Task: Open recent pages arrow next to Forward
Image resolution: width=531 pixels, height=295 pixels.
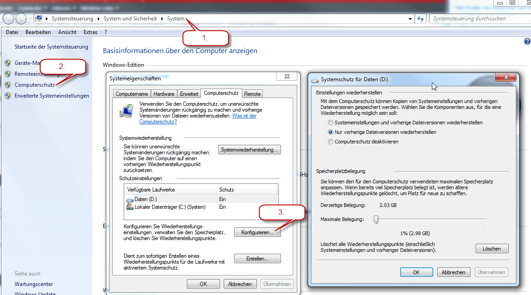Action: tap(30, 19)
